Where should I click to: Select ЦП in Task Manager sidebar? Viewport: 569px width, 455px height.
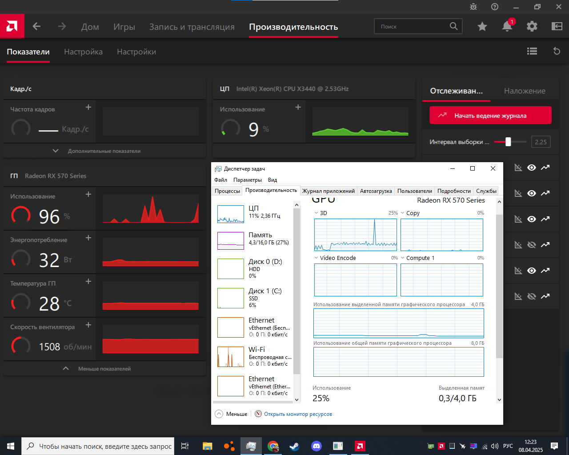pyautogui.click(x=253, y=214)
